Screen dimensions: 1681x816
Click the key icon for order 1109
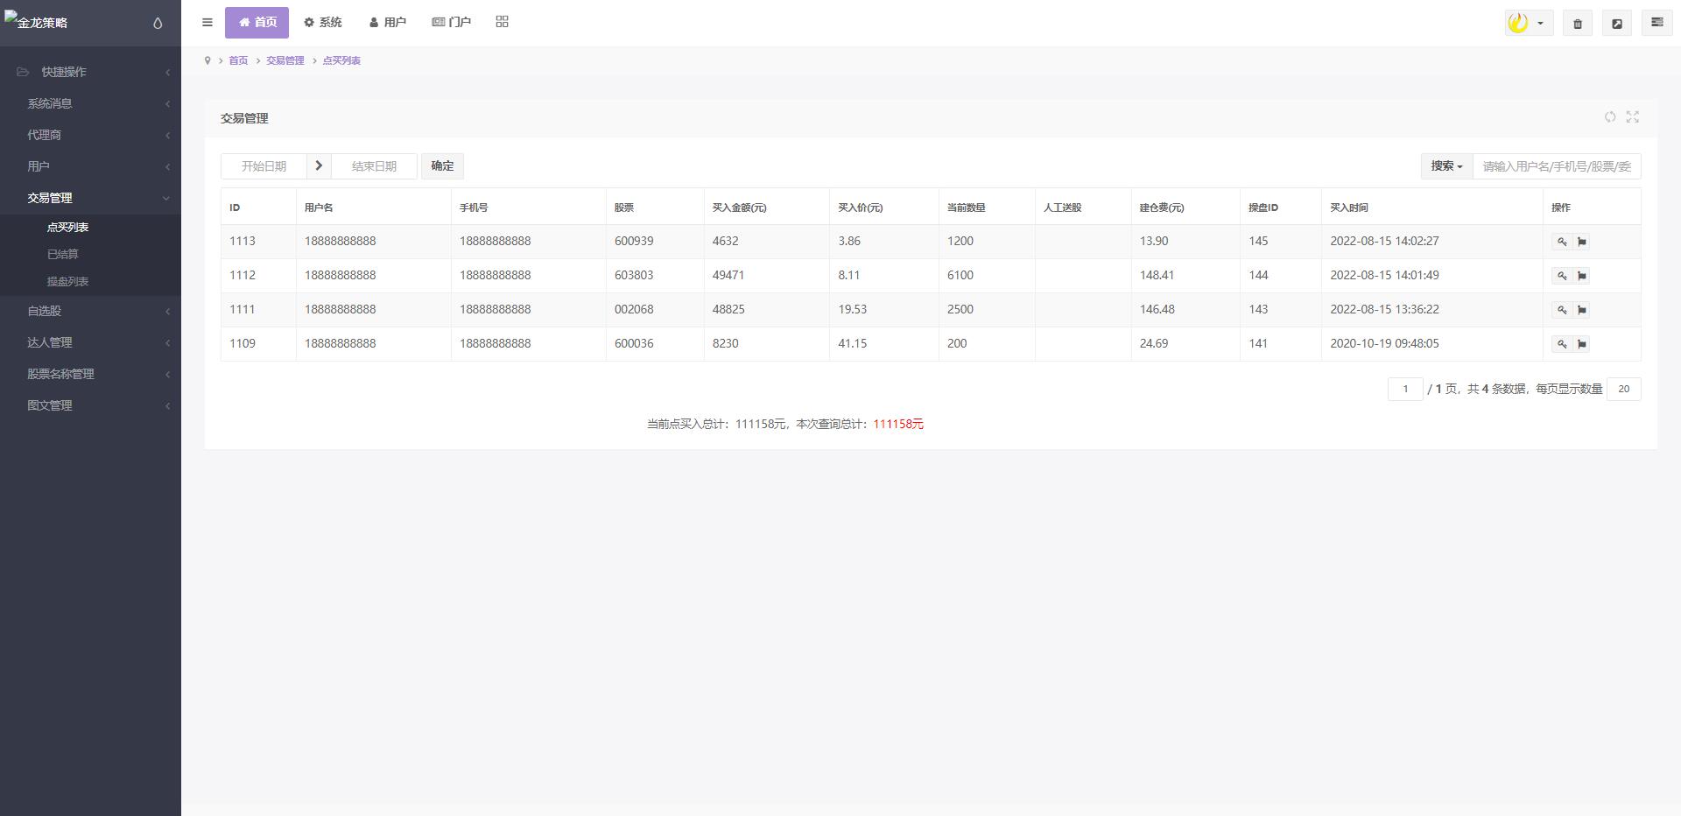(1561, 344)
